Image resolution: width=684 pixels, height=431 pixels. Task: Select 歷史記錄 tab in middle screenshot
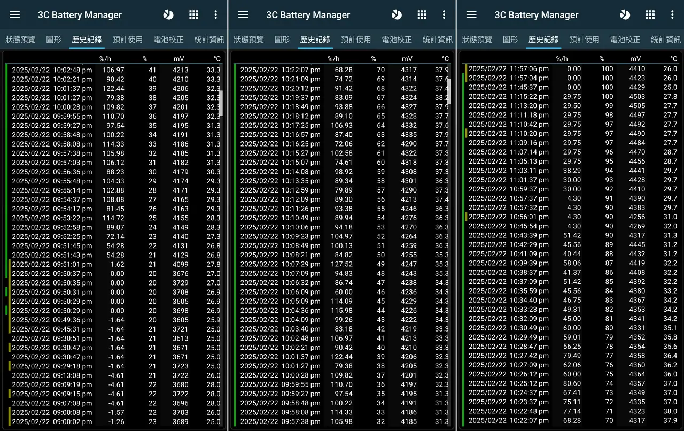tap(315, 39)
